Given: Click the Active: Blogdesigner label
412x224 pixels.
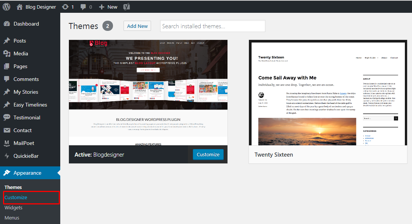Looking at the screenshot, I should 99,155.
